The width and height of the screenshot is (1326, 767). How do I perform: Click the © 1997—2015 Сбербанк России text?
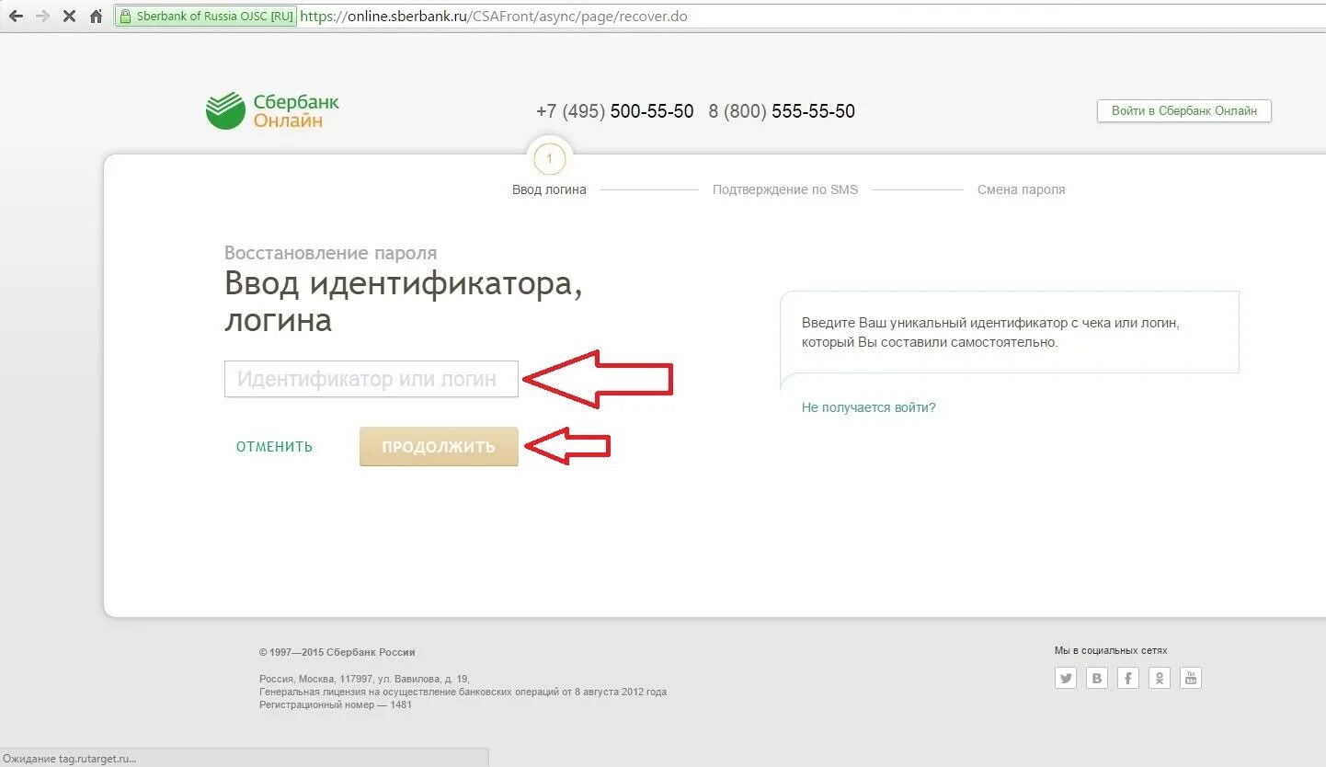tap(337, 652)
